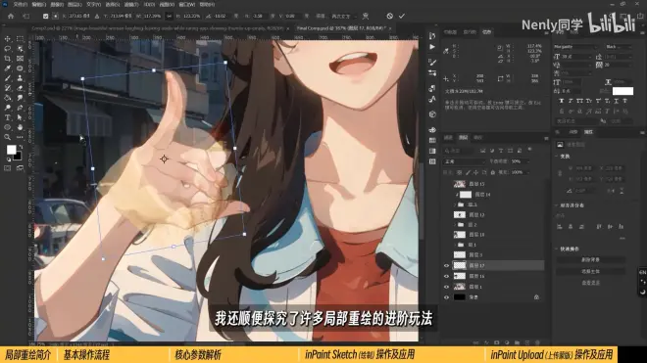Screen dimensions: 647x363
Task: Click the fx layer style icon
Action: tap(486, 342)
